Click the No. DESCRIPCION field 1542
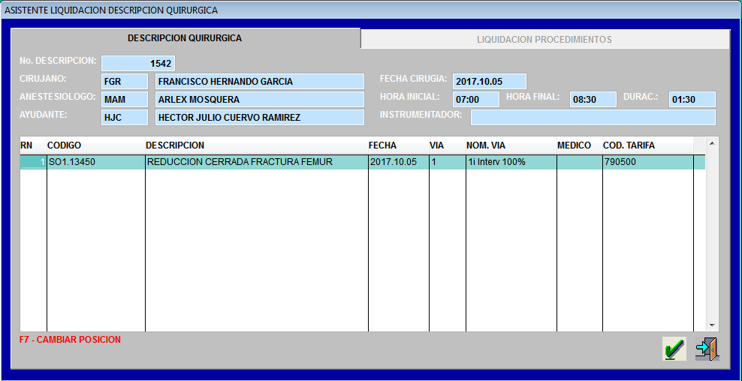Image resolution: width=742 pixels, height=381 pixels. coord(138,63)
